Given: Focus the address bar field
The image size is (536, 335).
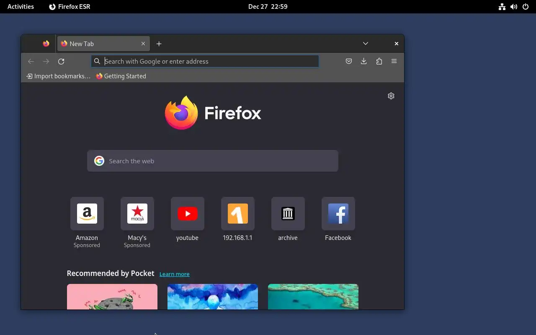Looking at the screenshot, I should coord(205,61).
